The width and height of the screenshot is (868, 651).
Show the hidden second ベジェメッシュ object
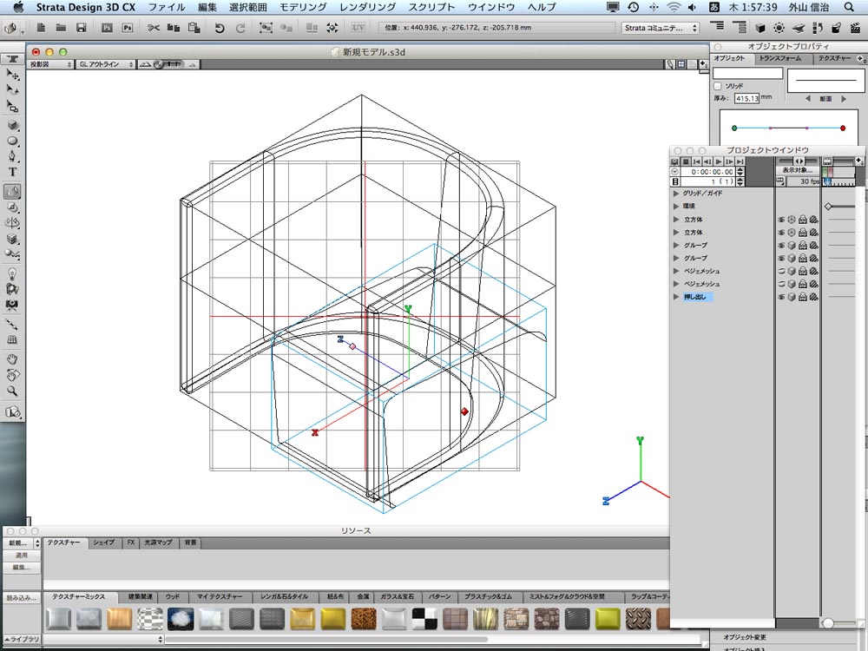[782, 284]
